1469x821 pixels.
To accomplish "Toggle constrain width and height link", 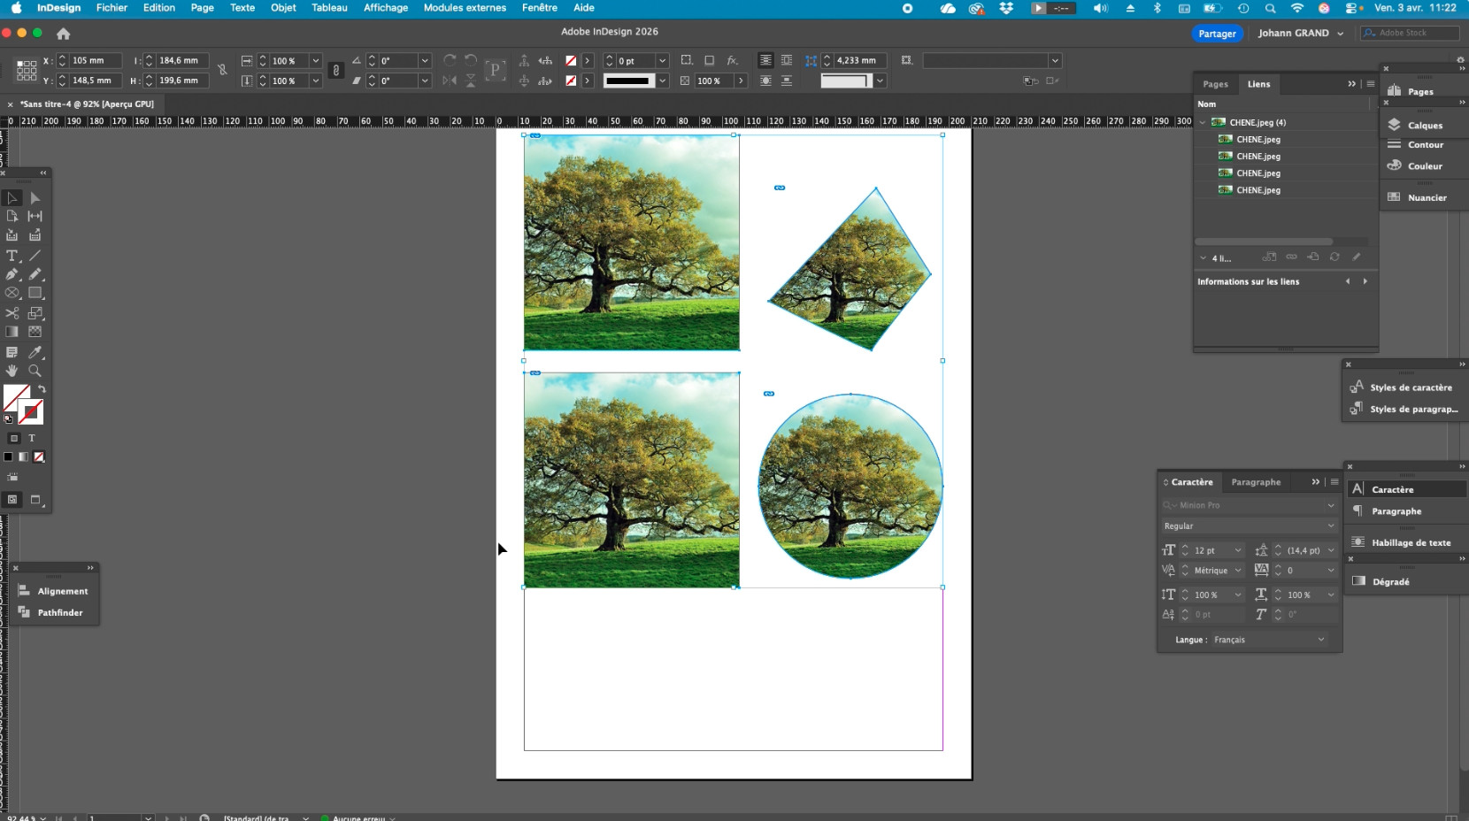I will 222,70.
